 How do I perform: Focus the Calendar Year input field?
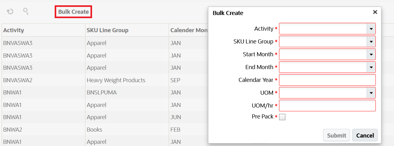tap(327, 80)
